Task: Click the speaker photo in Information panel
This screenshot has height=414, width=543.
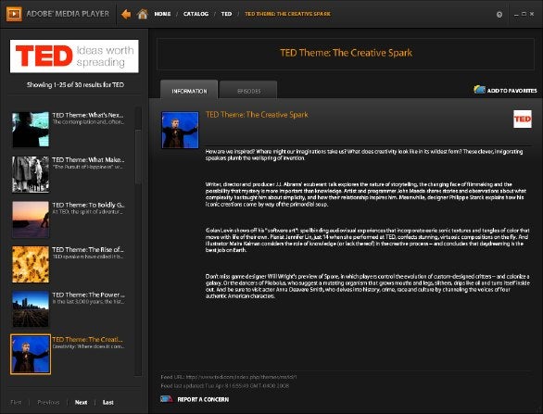Action: [x=180, y=130]
